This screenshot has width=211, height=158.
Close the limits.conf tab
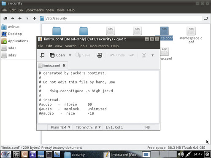tap(64, 65)
